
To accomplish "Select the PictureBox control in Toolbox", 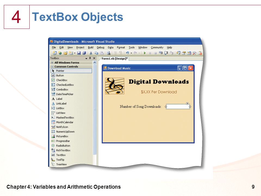I will coord(71,136).
